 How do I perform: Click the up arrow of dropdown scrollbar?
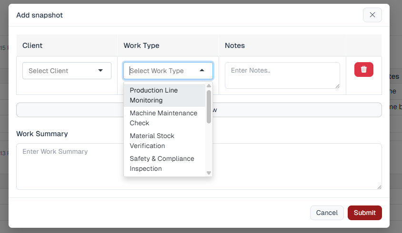click(x=209, y=86)
